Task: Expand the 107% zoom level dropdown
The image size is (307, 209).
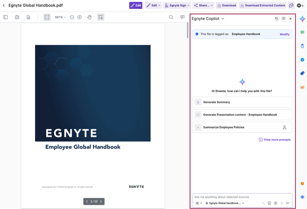Action: pyautogui.click(x=60, y=17)
